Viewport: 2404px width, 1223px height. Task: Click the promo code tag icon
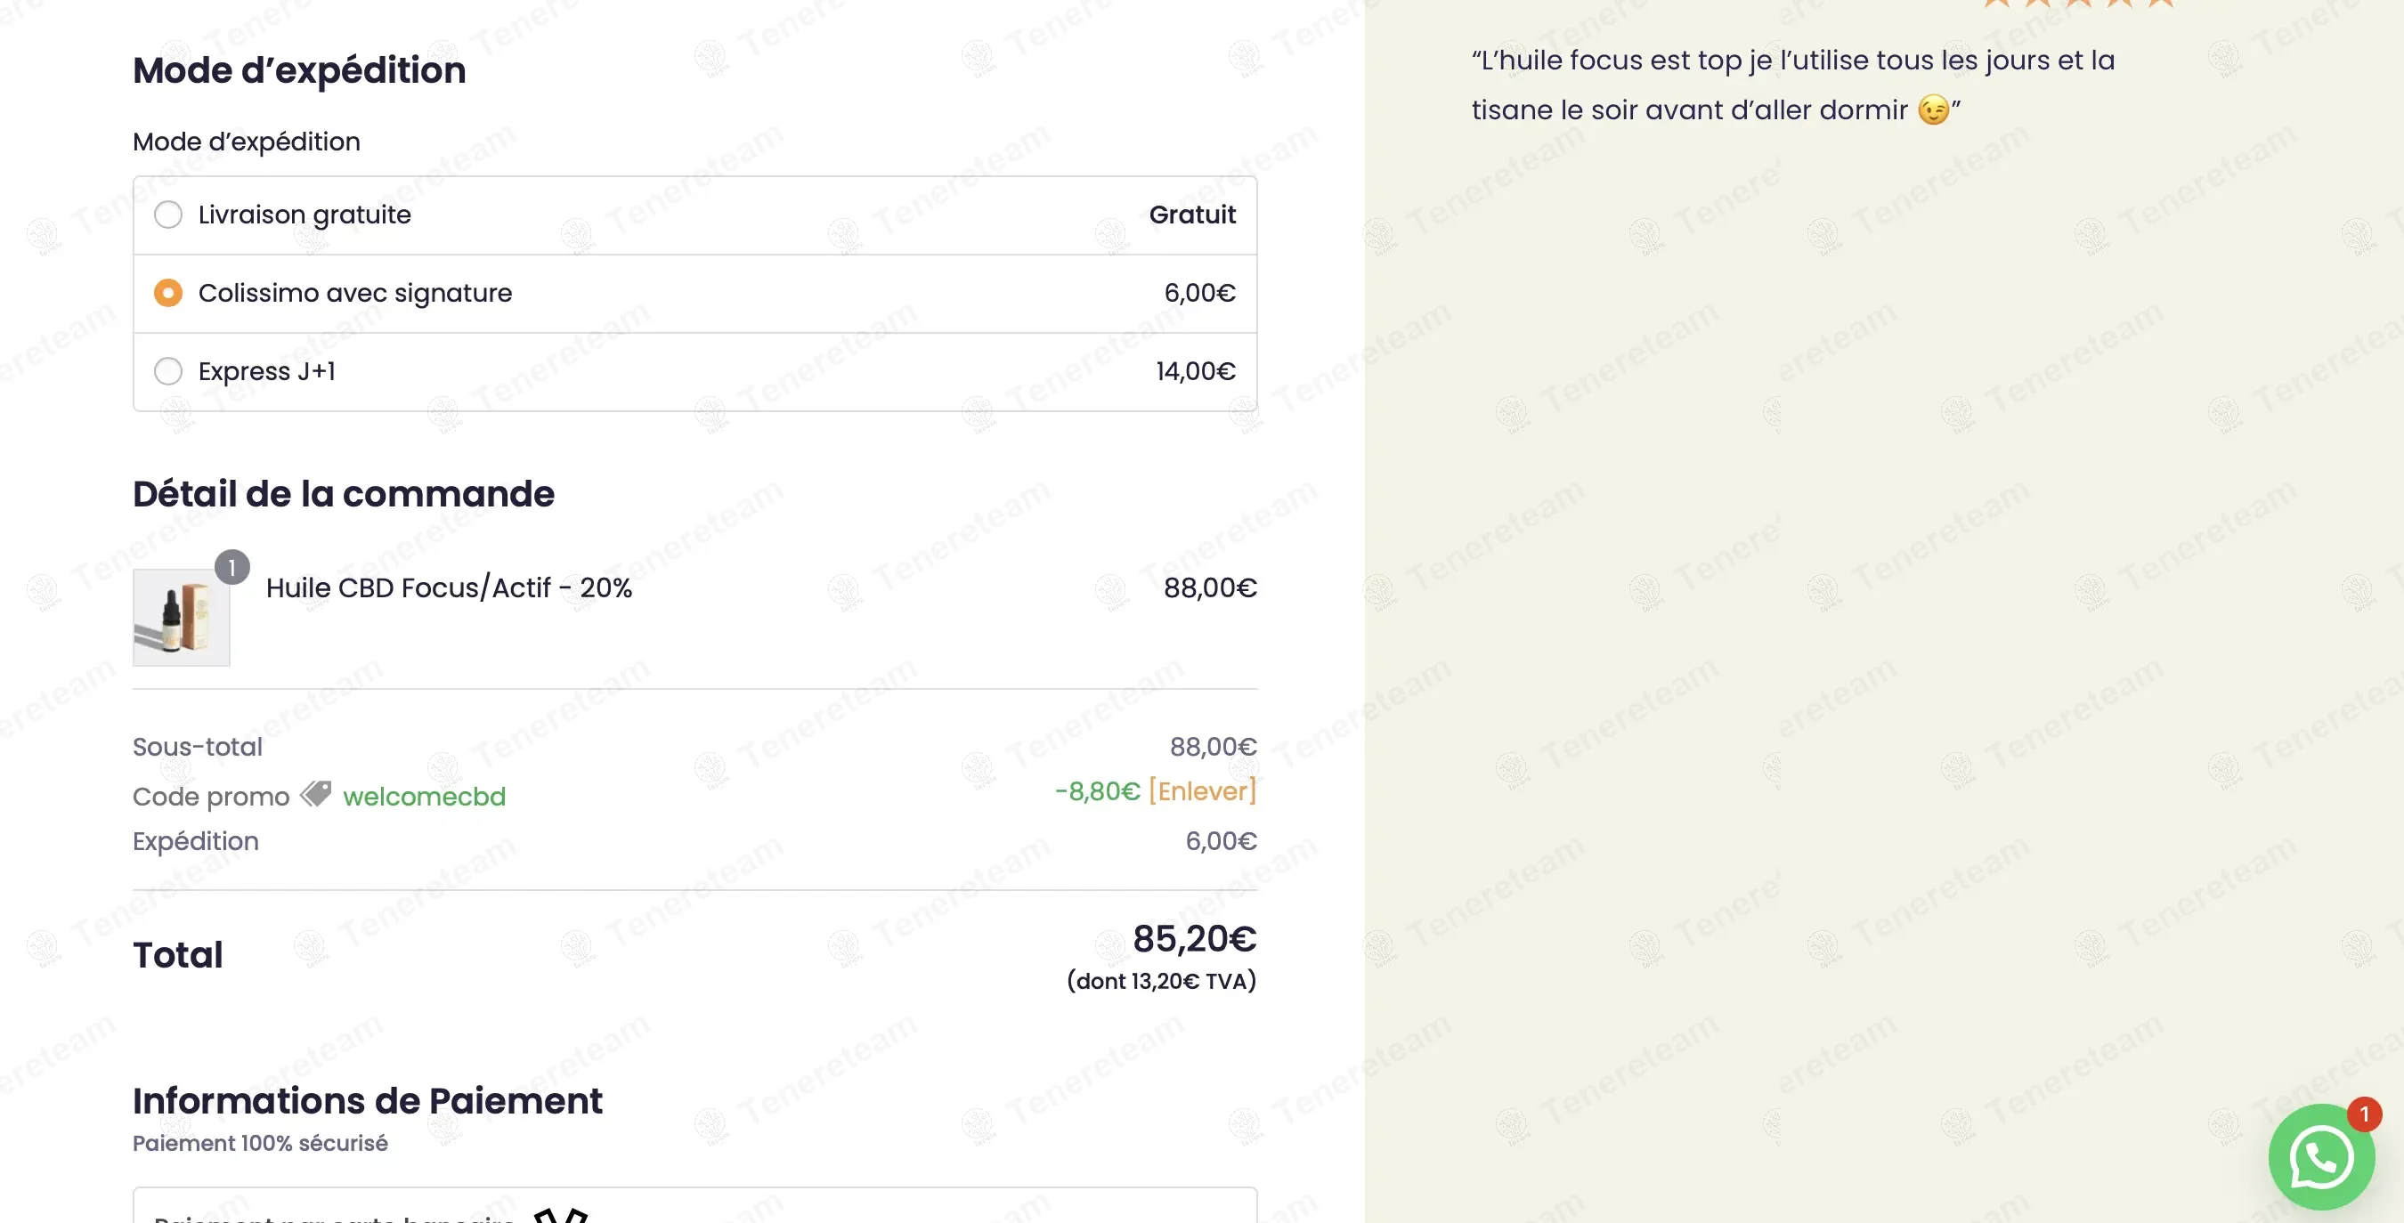click(315, 794)
